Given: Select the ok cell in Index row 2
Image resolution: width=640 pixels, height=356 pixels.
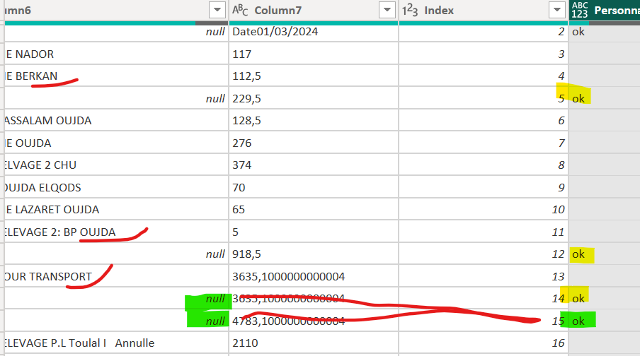Looking at the screenshot, I should pyautogui.click(x=605, y=32).
